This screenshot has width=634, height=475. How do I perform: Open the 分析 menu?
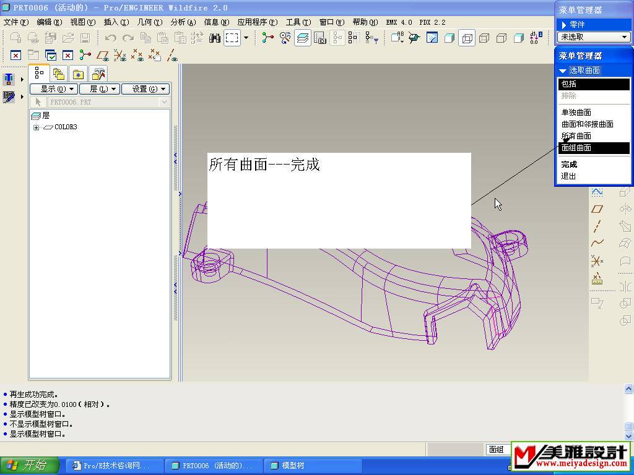coord(183,22)
